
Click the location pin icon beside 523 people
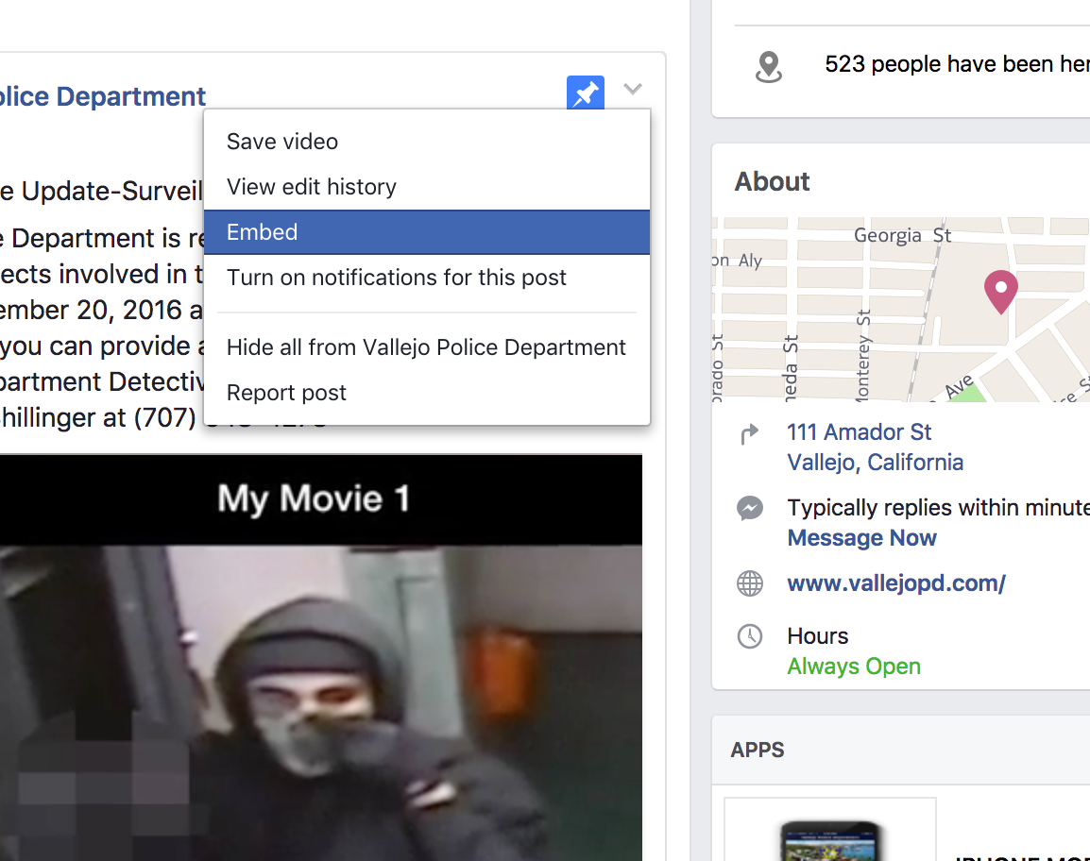point(769,66)
